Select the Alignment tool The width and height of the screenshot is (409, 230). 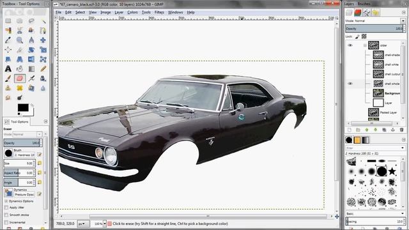pos(8,50)
